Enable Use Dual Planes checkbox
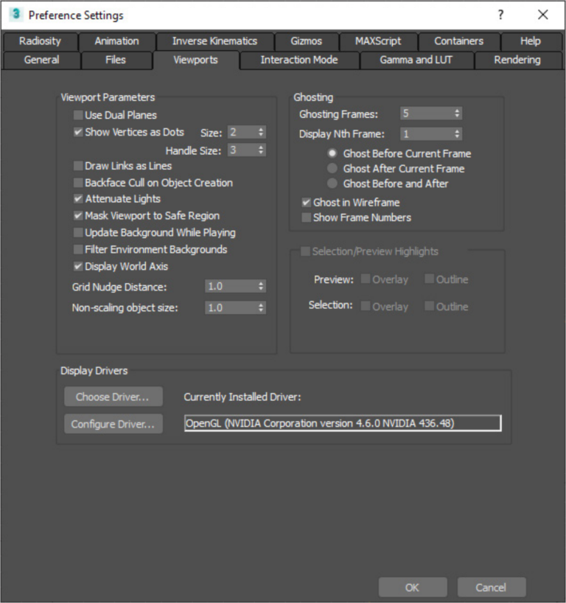The height and width of the screenshot is (603, 566). click(x=78, y=115)
